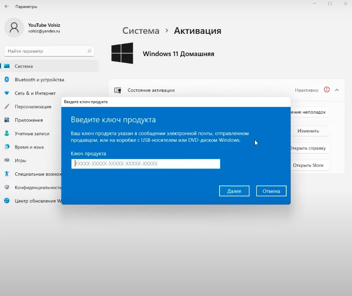The width and height of the screenshot is (352, 296).
Task: Click the Time and language globe icon
Action: click(7, 146)
